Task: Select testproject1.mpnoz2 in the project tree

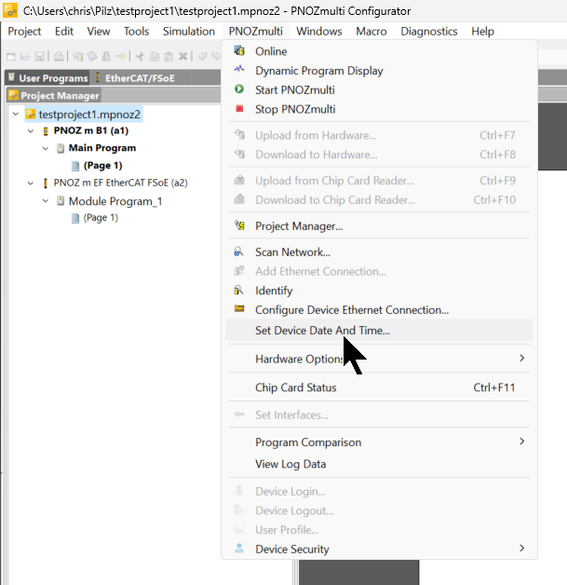Action: point(89,115)
